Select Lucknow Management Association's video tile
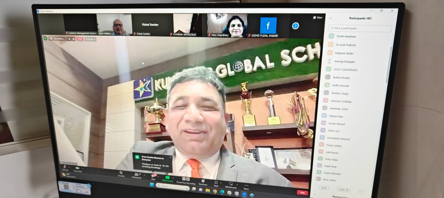The image size is (444, 198). coord(80,24)
